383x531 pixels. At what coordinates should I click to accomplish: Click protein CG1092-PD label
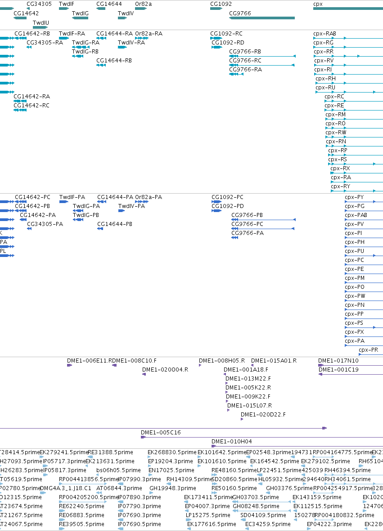[227, 206]
